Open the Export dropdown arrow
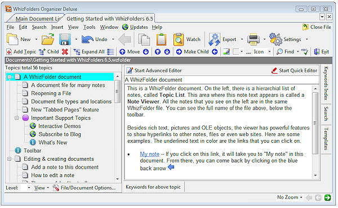The width and height of the screenshot is (338, 208). click(x=242, y=39)
